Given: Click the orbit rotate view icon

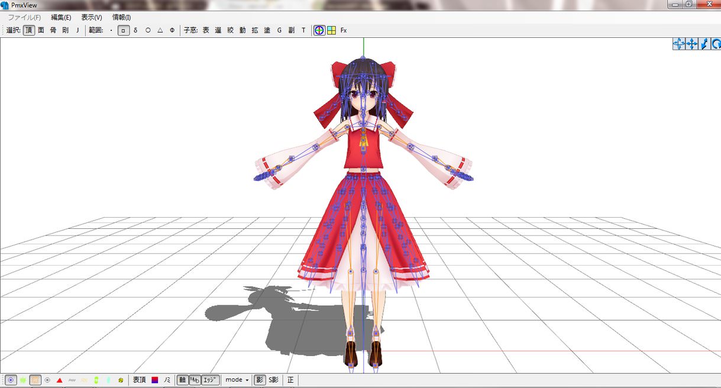Looking at the screenshot, I should 679,44.
